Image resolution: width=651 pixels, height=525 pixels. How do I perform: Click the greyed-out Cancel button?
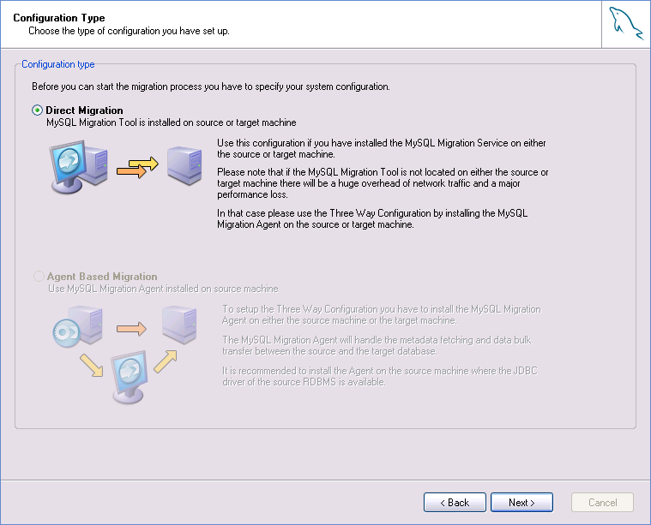[602, 503]
